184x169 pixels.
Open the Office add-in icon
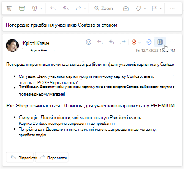pos(134,42)
